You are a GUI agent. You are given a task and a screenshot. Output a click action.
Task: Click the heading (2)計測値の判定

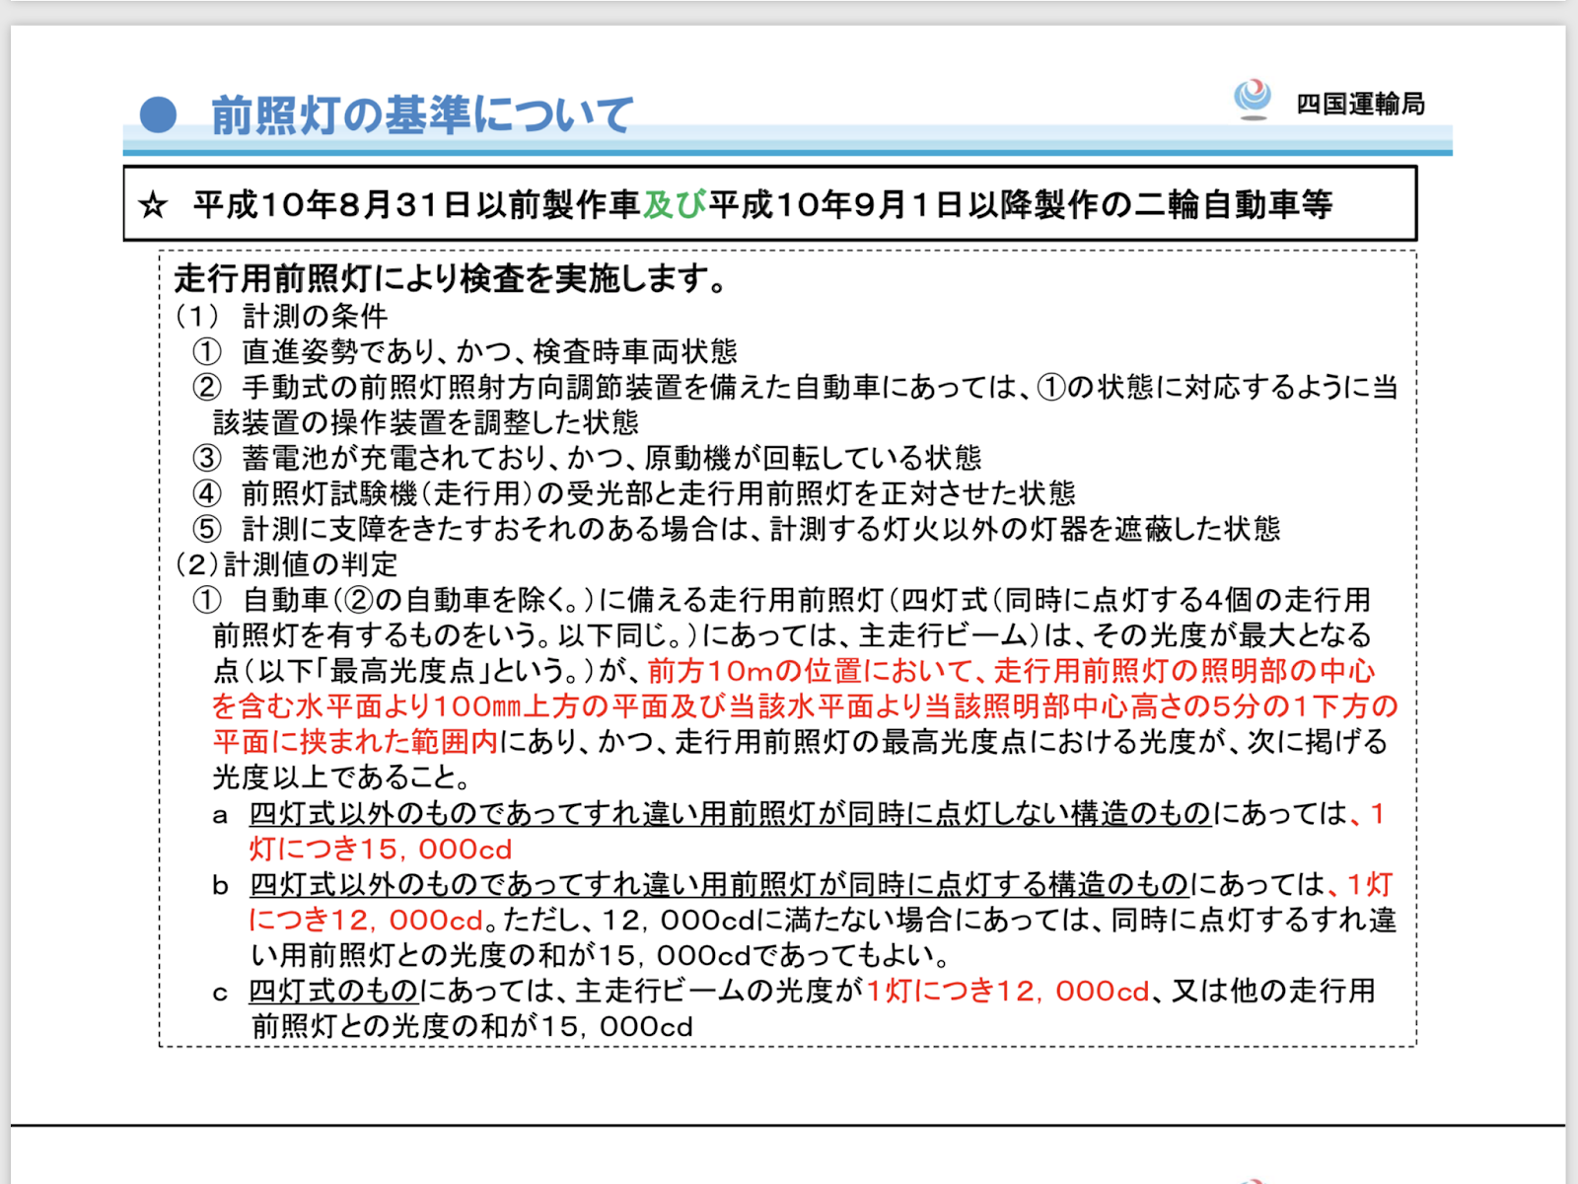(x=286, y=564)
